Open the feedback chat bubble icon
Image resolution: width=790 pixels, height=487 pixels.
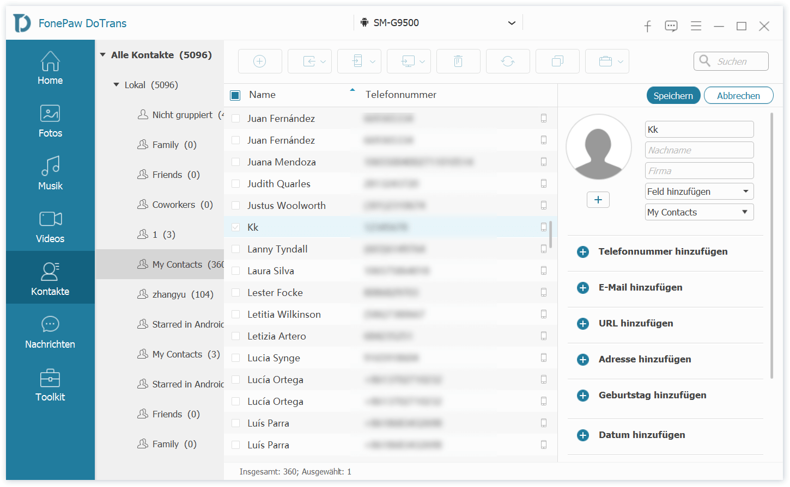[x=671, y=26]
